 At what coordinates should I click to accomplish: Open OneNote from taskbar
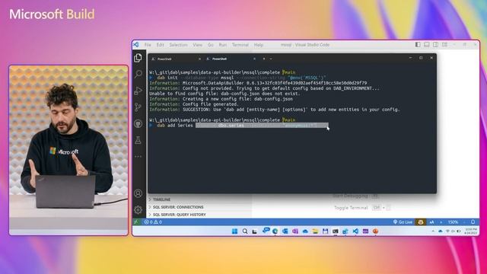[x=295, y=231]
